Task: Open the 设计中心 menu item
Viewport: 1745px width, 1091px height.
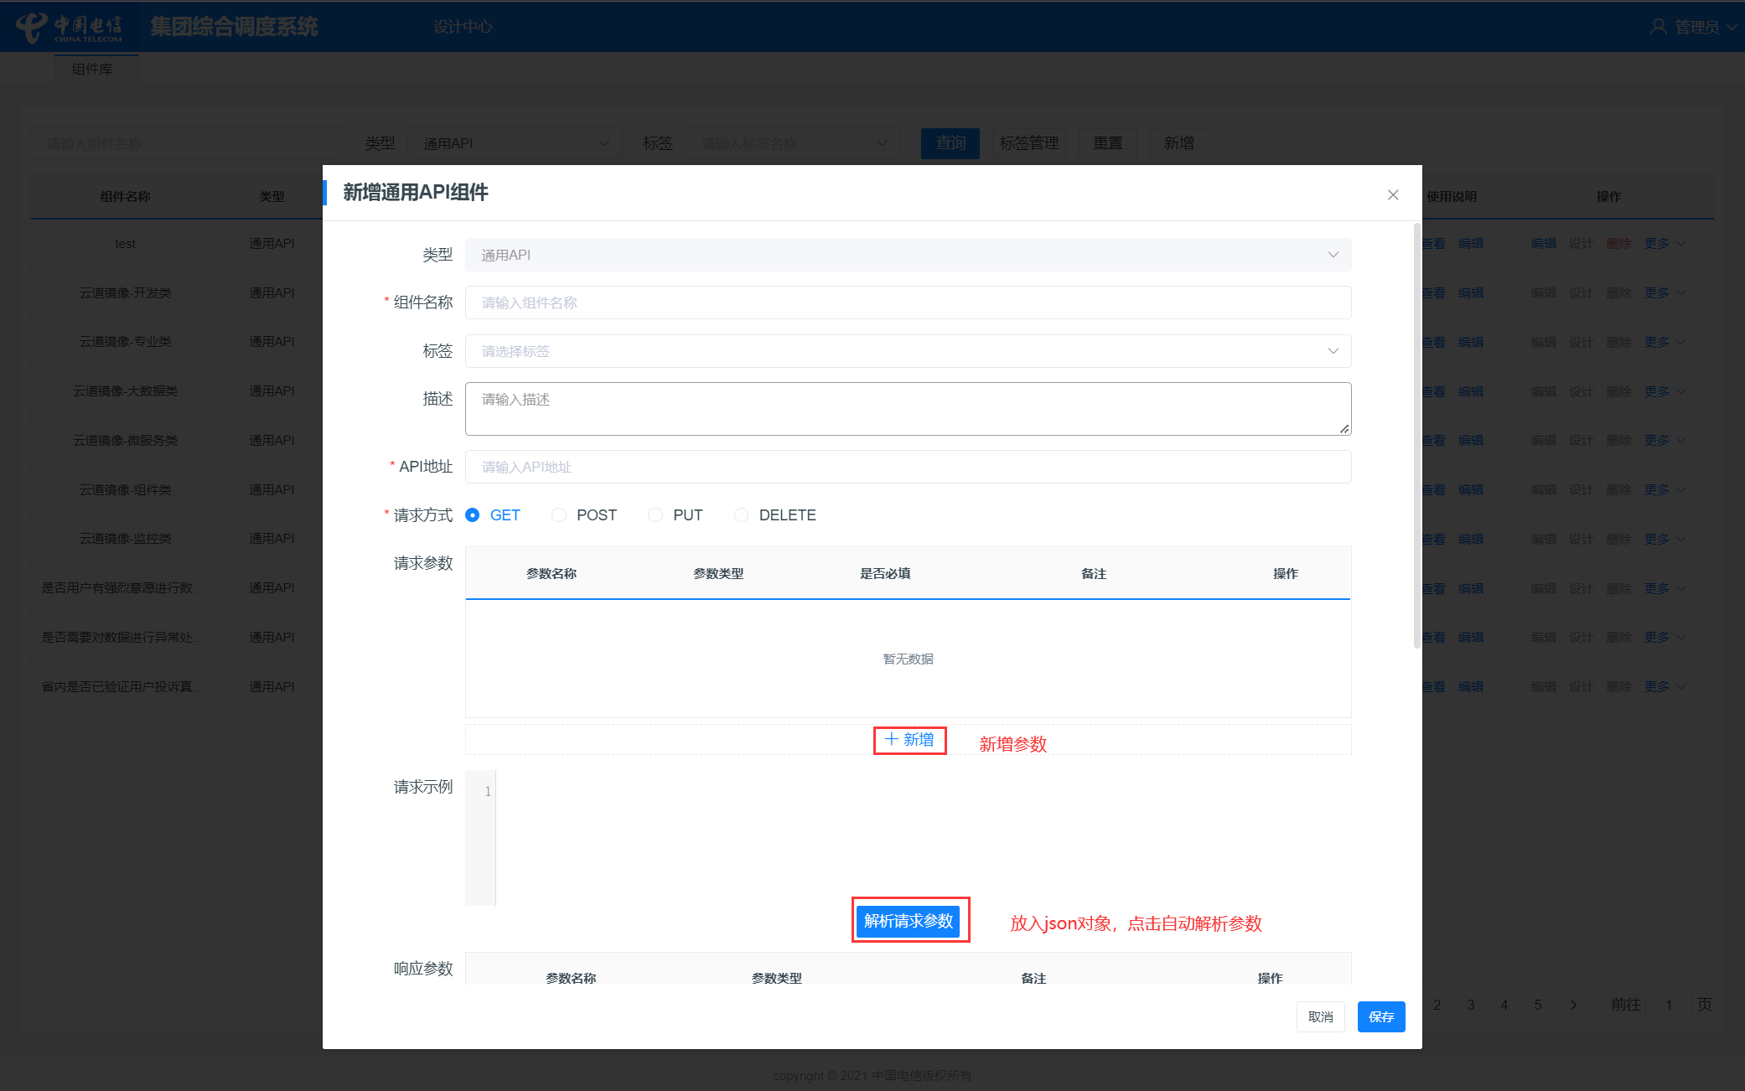Action: (x=463, y=27)
